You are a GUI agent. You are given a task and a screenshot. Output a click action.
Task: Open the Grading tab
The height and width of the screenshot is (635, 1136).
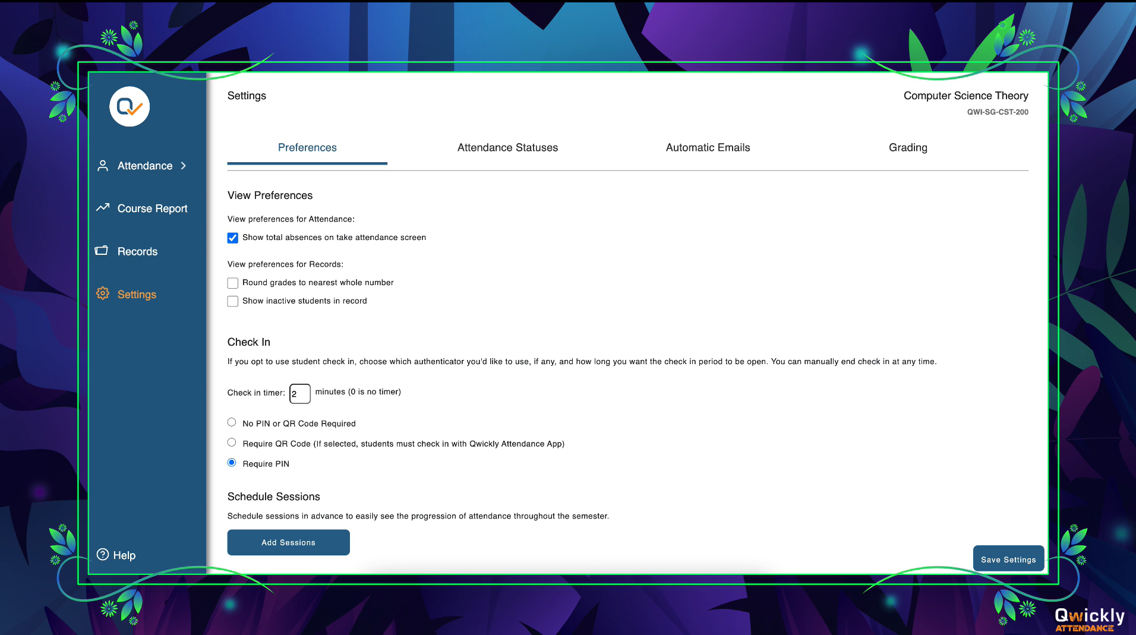pyautogui.click(x=908, y=147)
